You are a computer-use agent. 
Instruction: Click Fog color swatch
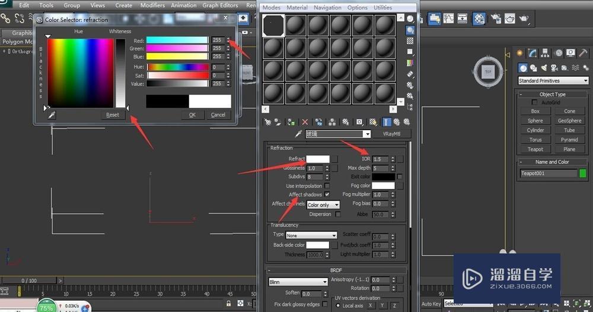(x=383, y=185)
